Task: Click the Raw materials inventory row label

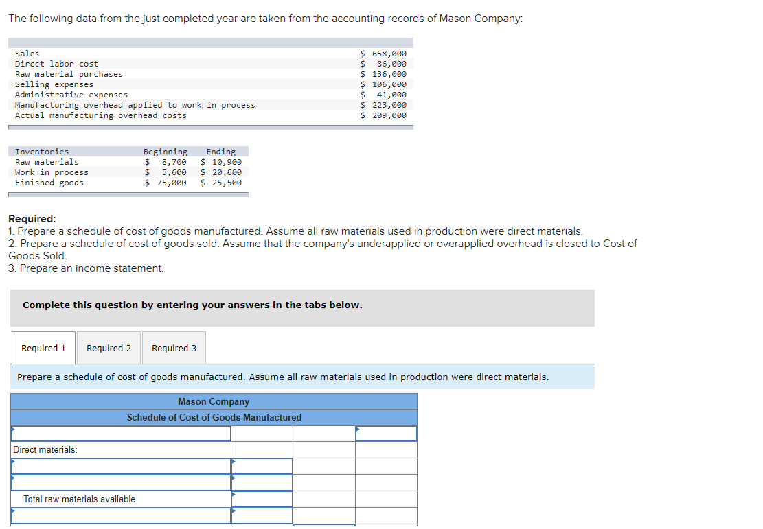Action: [x=47, y=162]
